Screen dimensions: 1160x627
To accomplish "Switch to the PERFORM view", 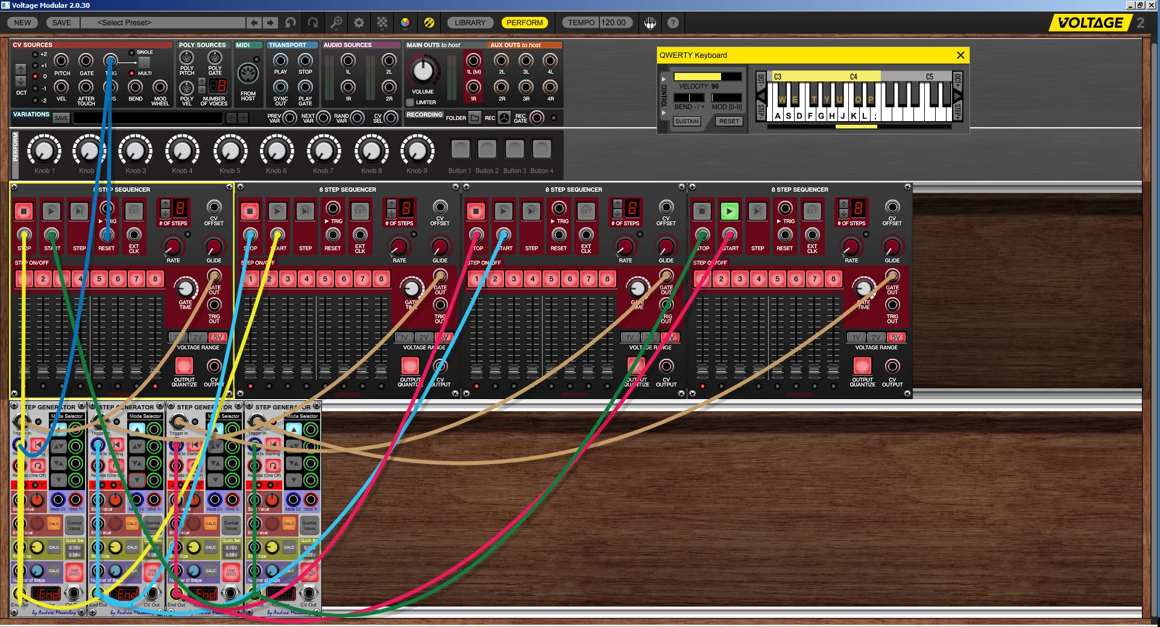I will point(525,23).
